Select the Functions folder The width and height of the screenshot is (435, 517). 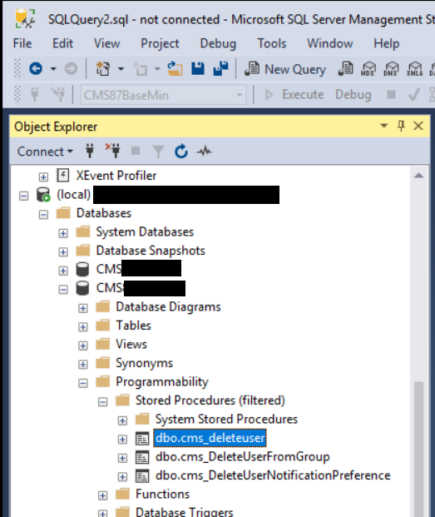(x=163, y=494)
